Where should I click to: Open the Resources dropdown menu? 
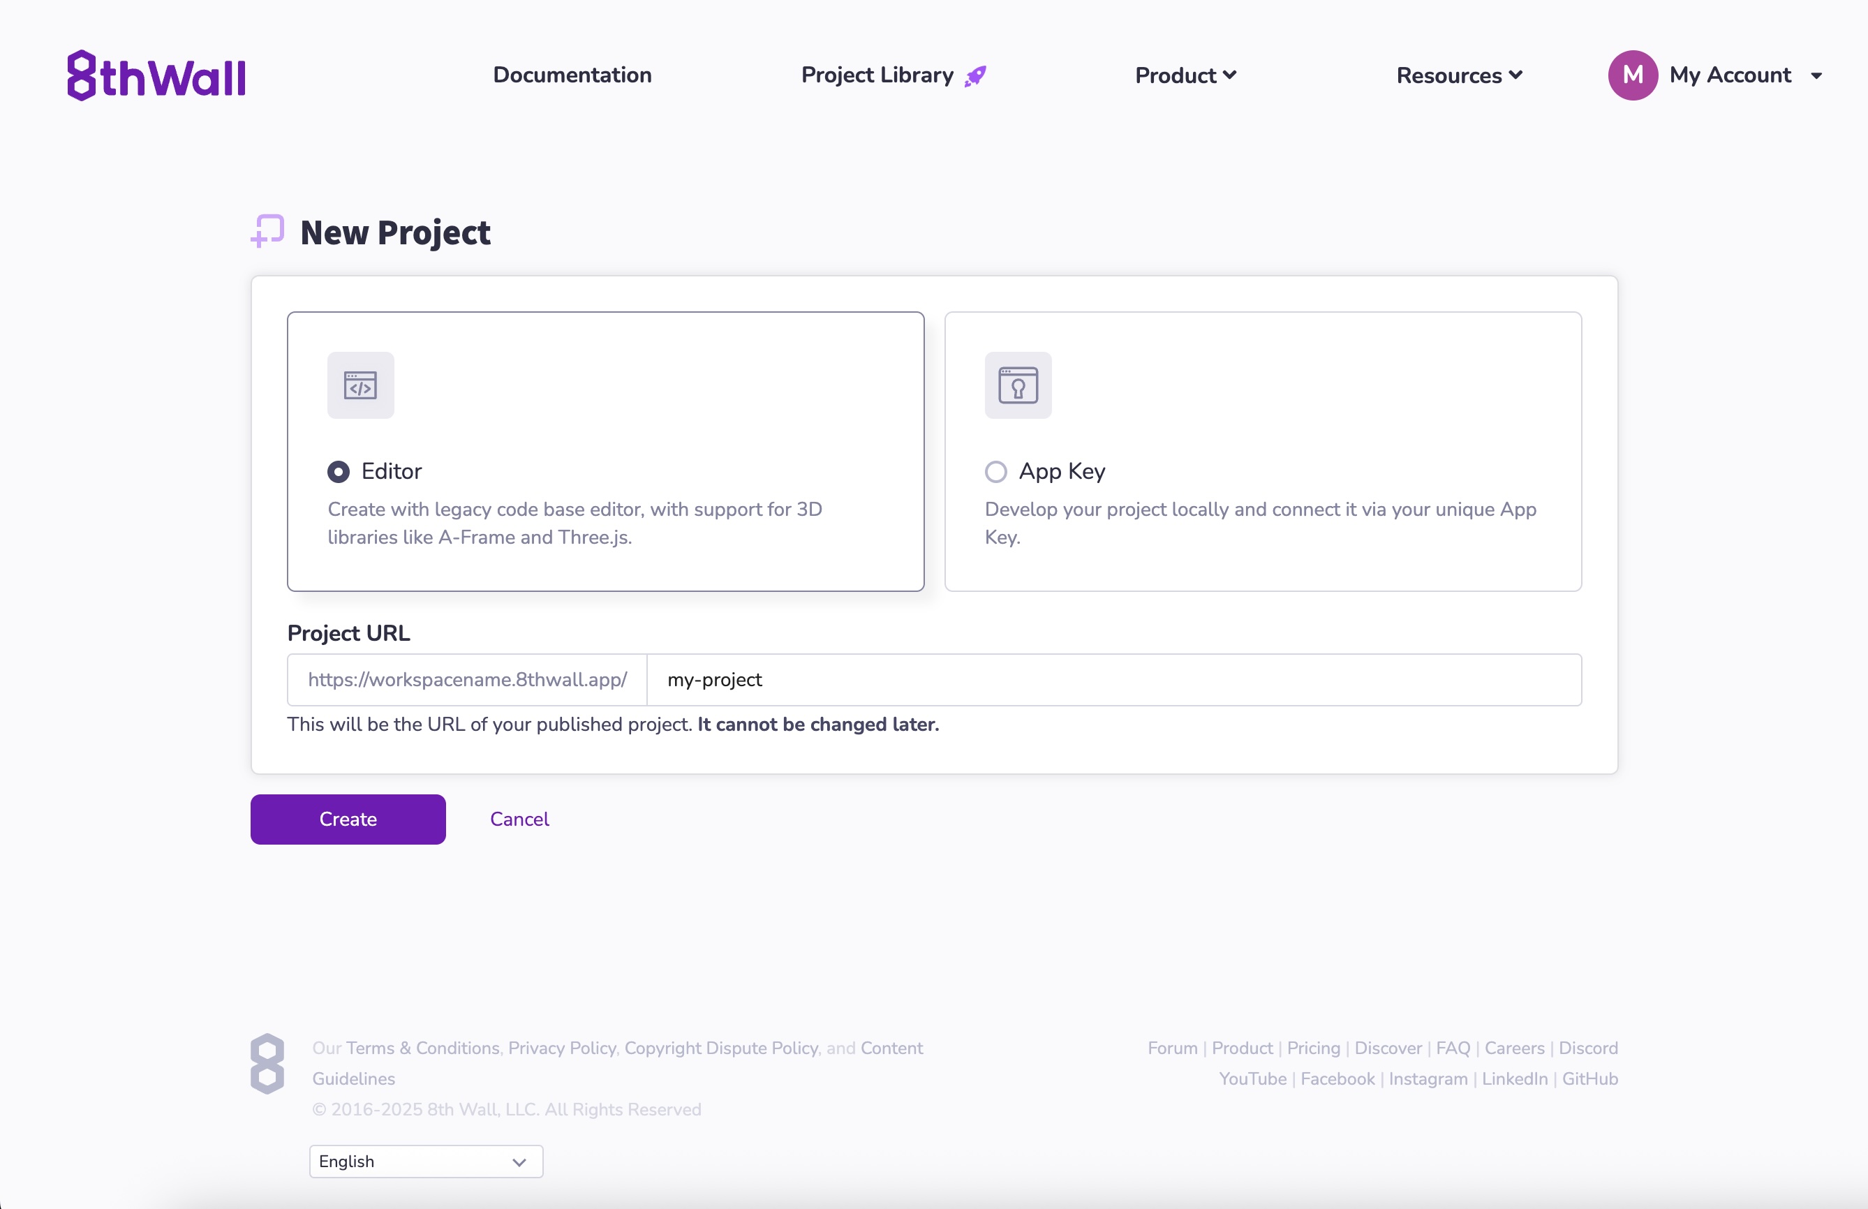[1458, 75]
